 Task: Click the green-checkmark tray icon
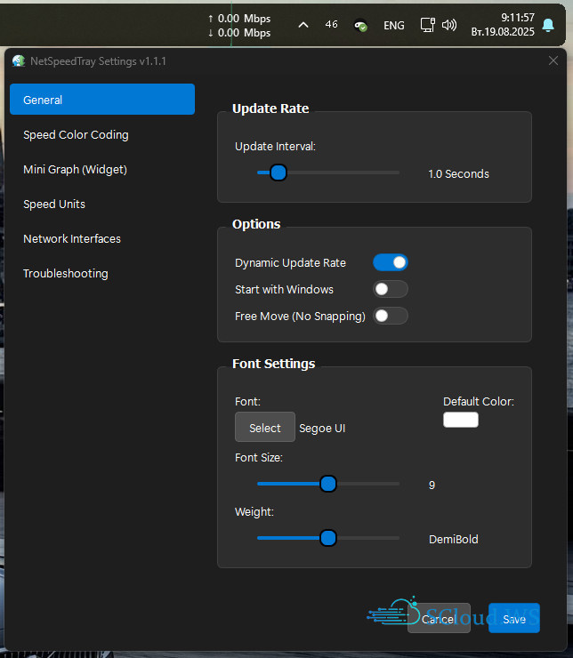pos(360,26)
